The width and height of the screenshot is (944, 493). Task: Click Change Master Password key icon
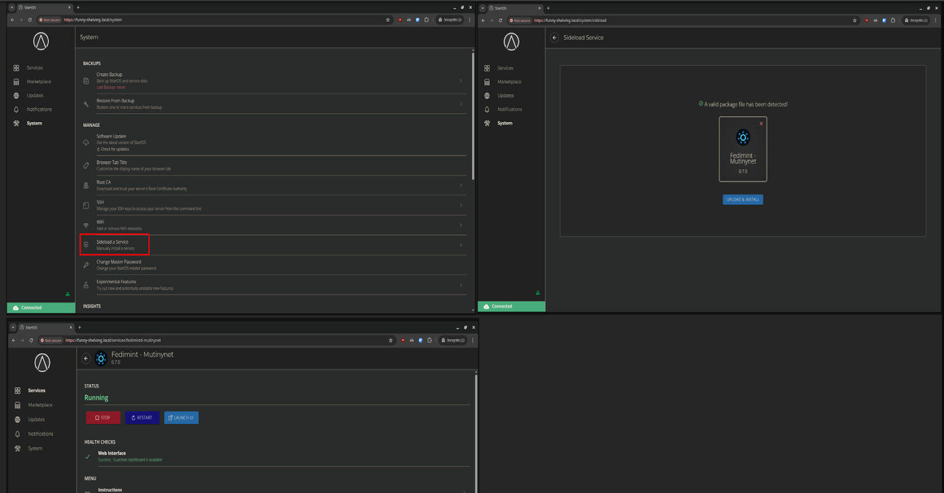(86, 265)
